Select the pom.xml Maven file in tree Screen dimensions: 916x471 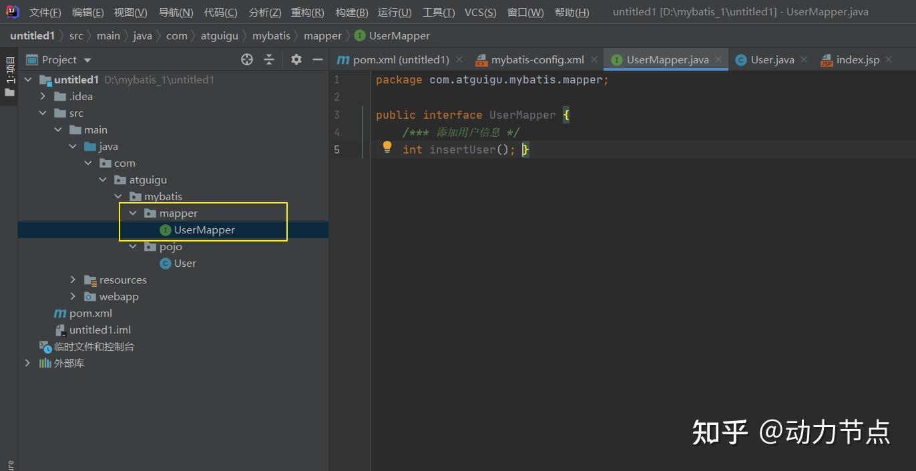click(x=90, y=313)
